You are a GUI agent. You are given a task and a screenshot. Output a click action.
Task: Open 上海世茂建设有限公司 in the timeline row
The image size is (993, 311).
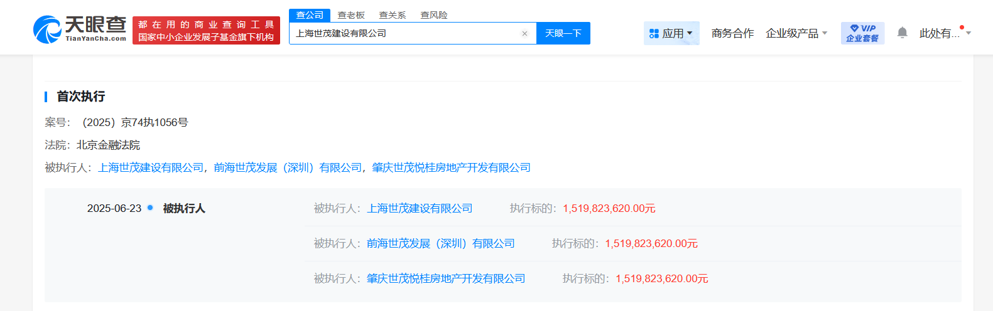[420, 208]
